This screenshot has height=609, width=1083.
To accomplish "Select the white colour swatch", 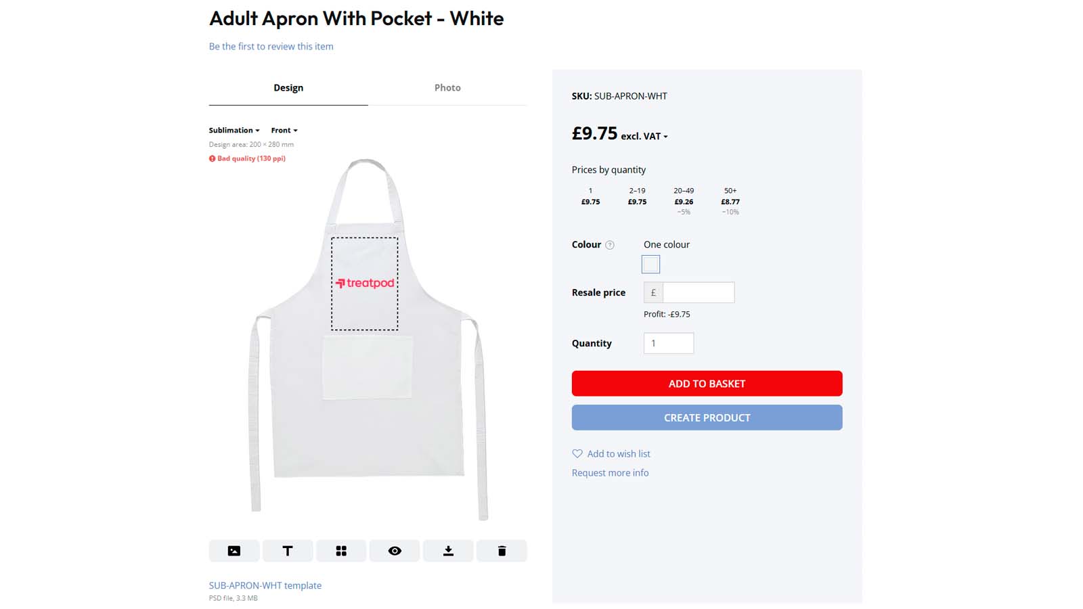I will (x=650, y=264).
